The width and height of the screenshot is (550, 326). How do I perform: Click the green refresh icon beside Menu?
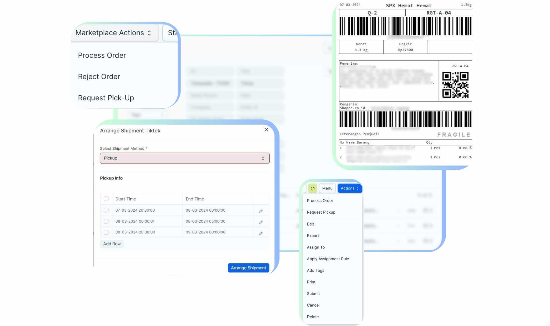[312, 188]
